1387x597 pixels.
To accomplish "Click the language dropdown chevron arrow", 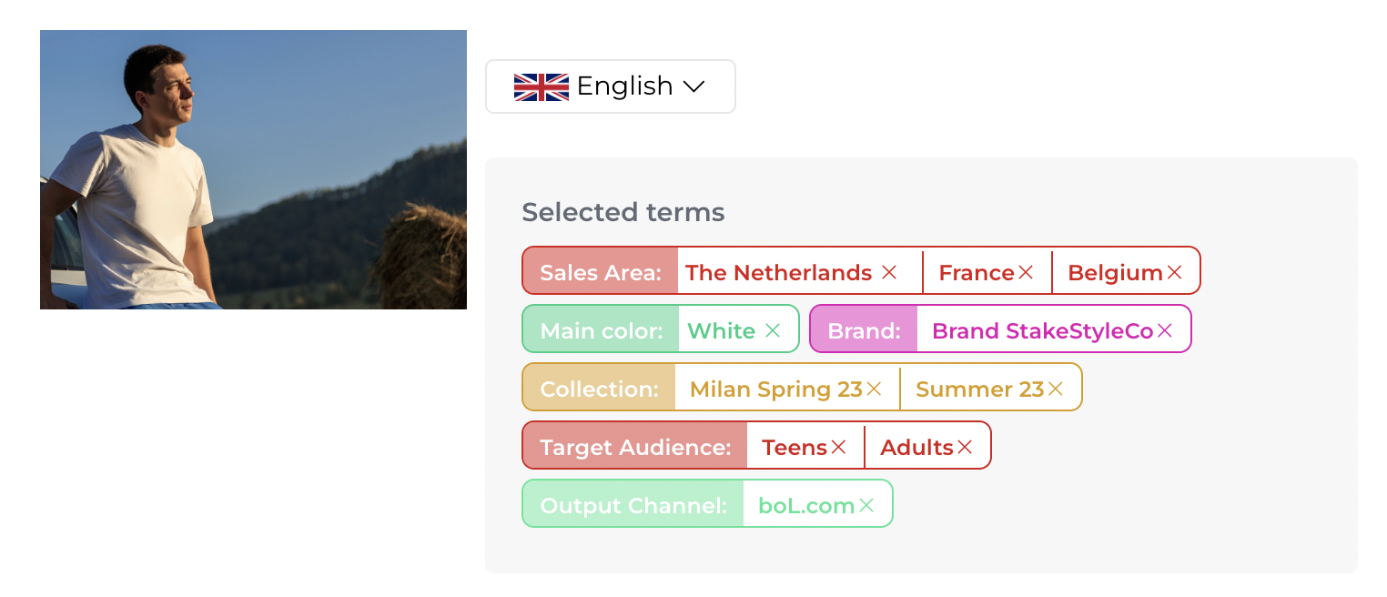I will 694,86.
